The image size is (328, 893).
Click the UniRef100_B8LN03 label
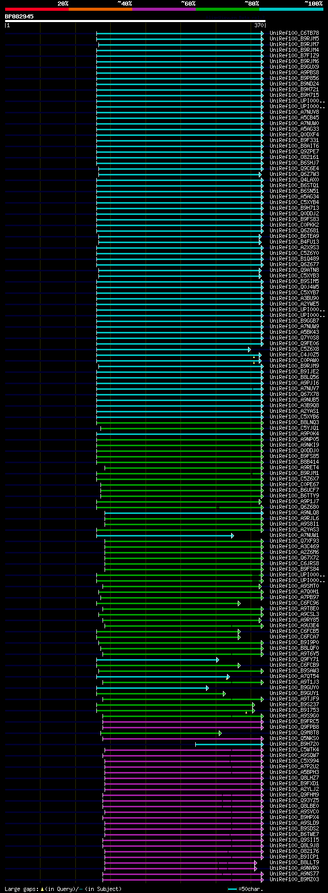[294, 423]
